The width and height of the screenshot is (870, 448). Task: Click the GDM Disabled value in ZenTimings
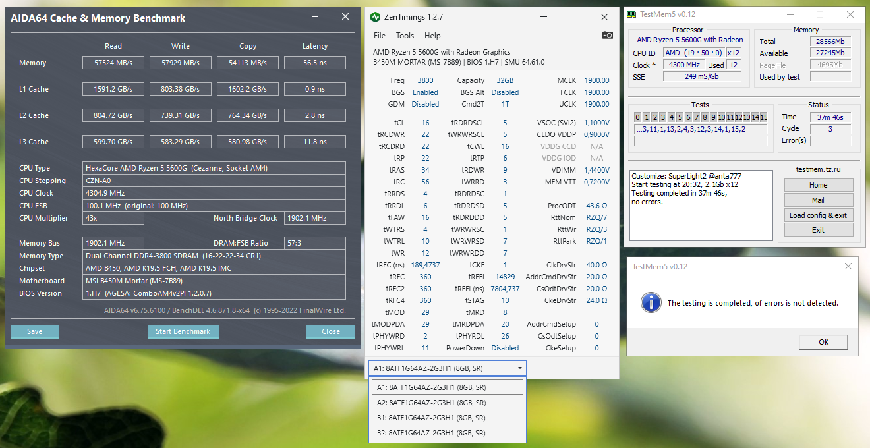[425, 104]
